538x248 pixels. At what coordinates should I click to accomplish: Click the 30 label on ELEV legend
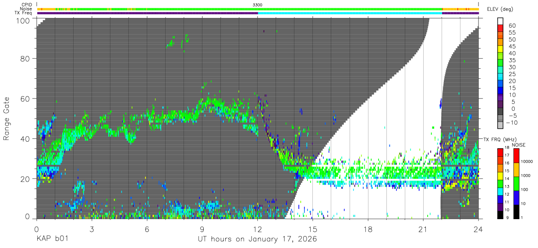point(511,67)
